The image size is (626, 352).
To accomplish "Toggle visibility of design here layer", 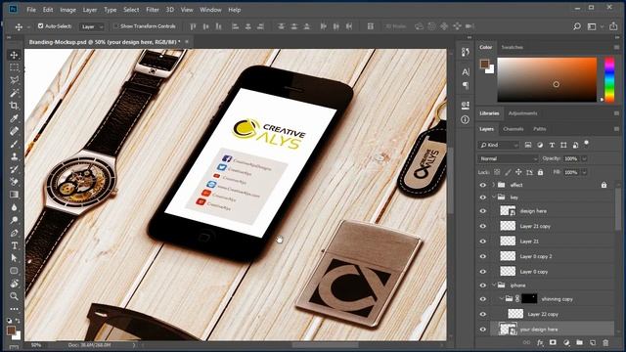I will (x=482, y=211).
